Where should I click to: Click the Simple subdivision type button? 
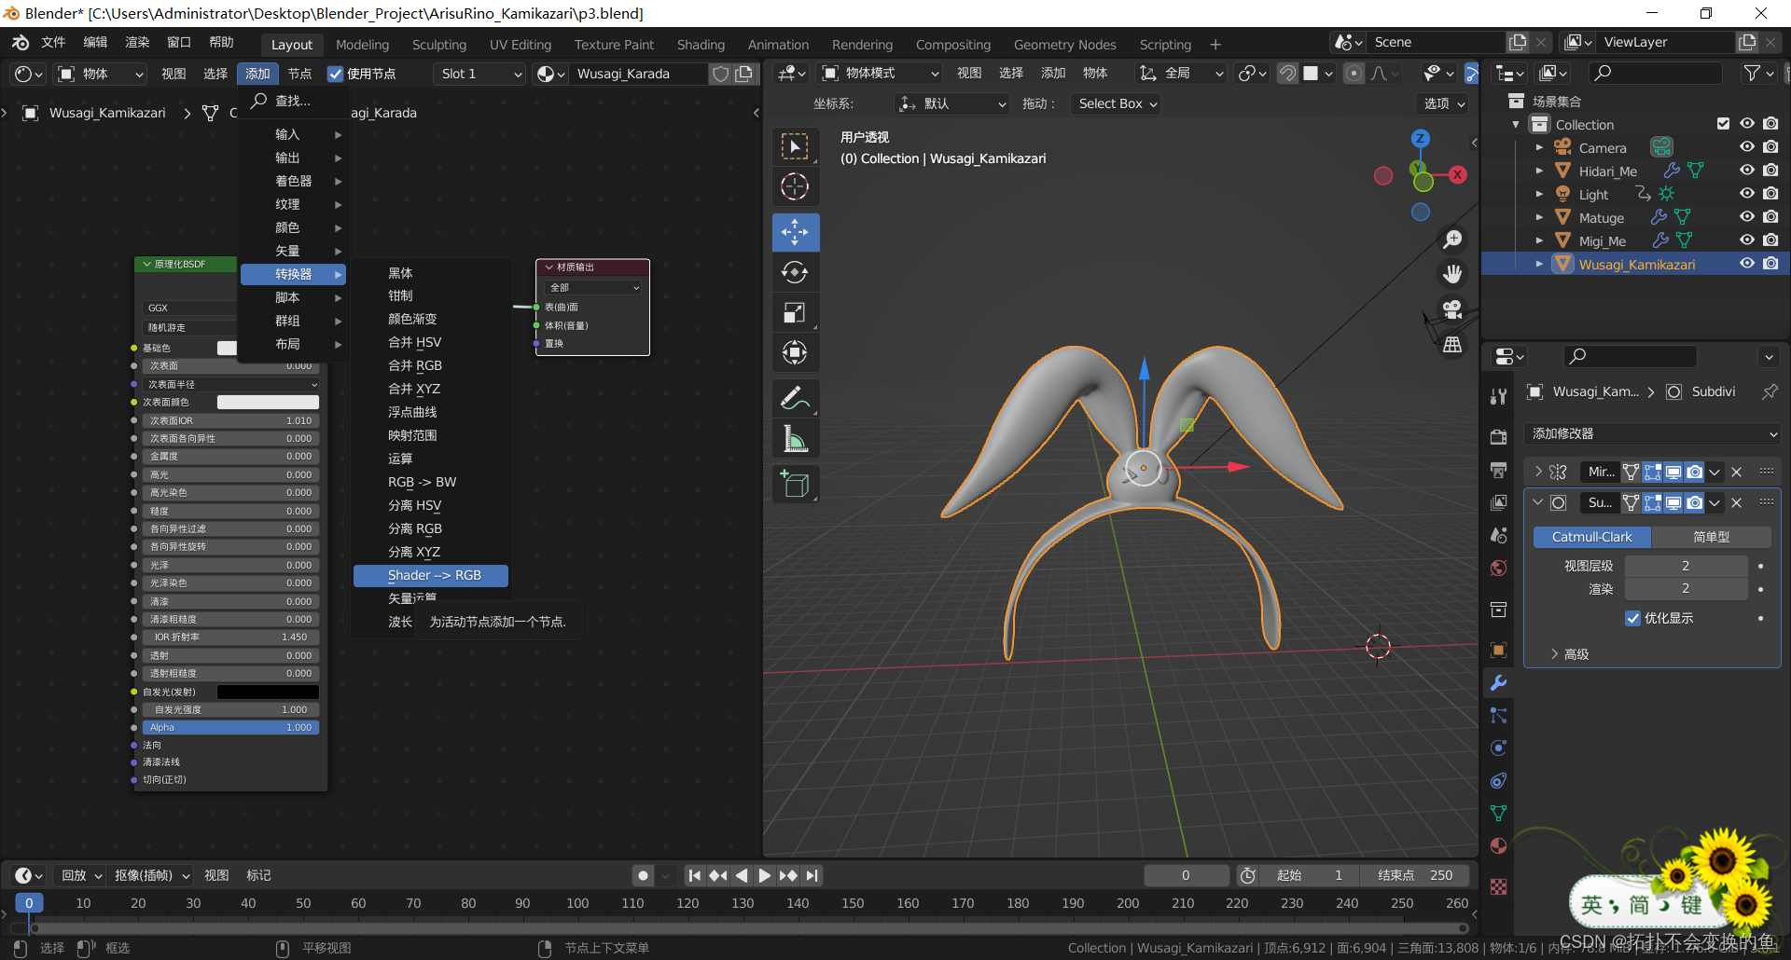click(1711, 537)
